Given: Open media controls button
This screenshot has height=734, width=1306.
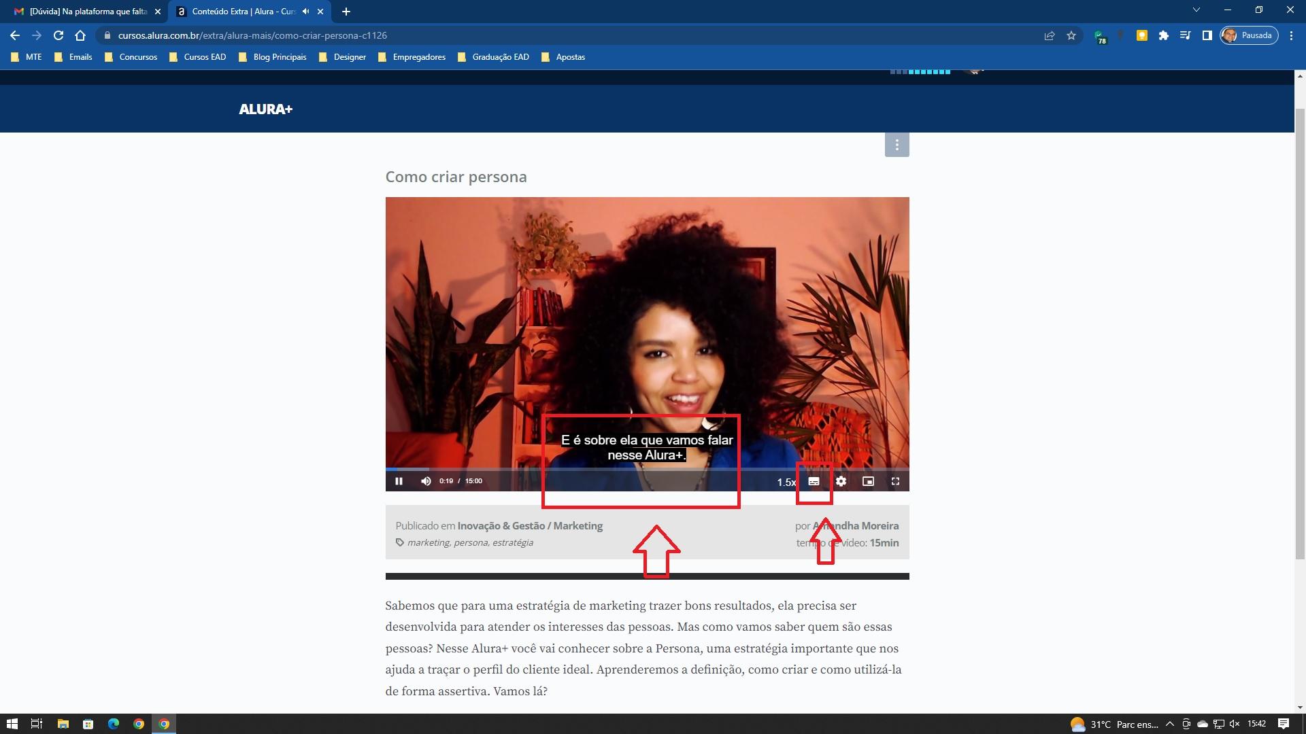Looking at the screenshot, I should click(1186, 35).
